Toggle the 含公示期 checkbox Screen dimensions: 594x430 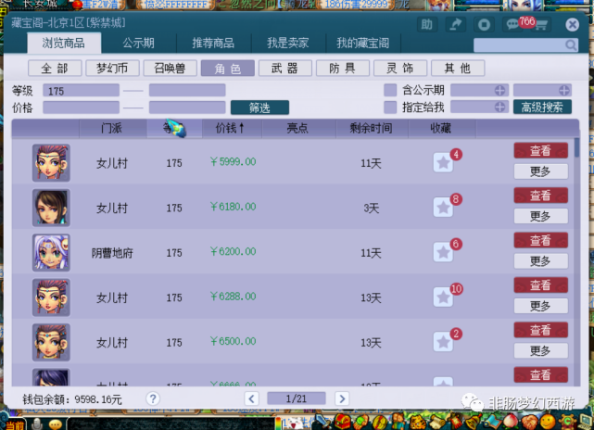click(390, 90)
